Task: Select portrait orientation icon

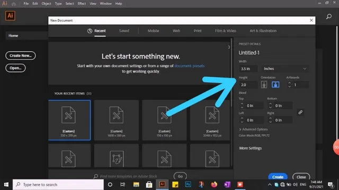Action: click(264, 84)
